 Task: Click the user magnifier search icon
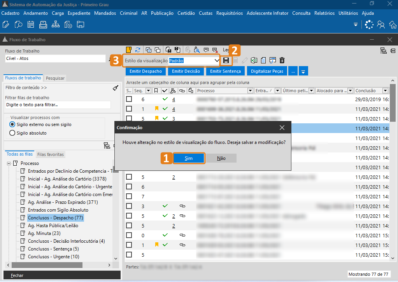tap(197, 50)
